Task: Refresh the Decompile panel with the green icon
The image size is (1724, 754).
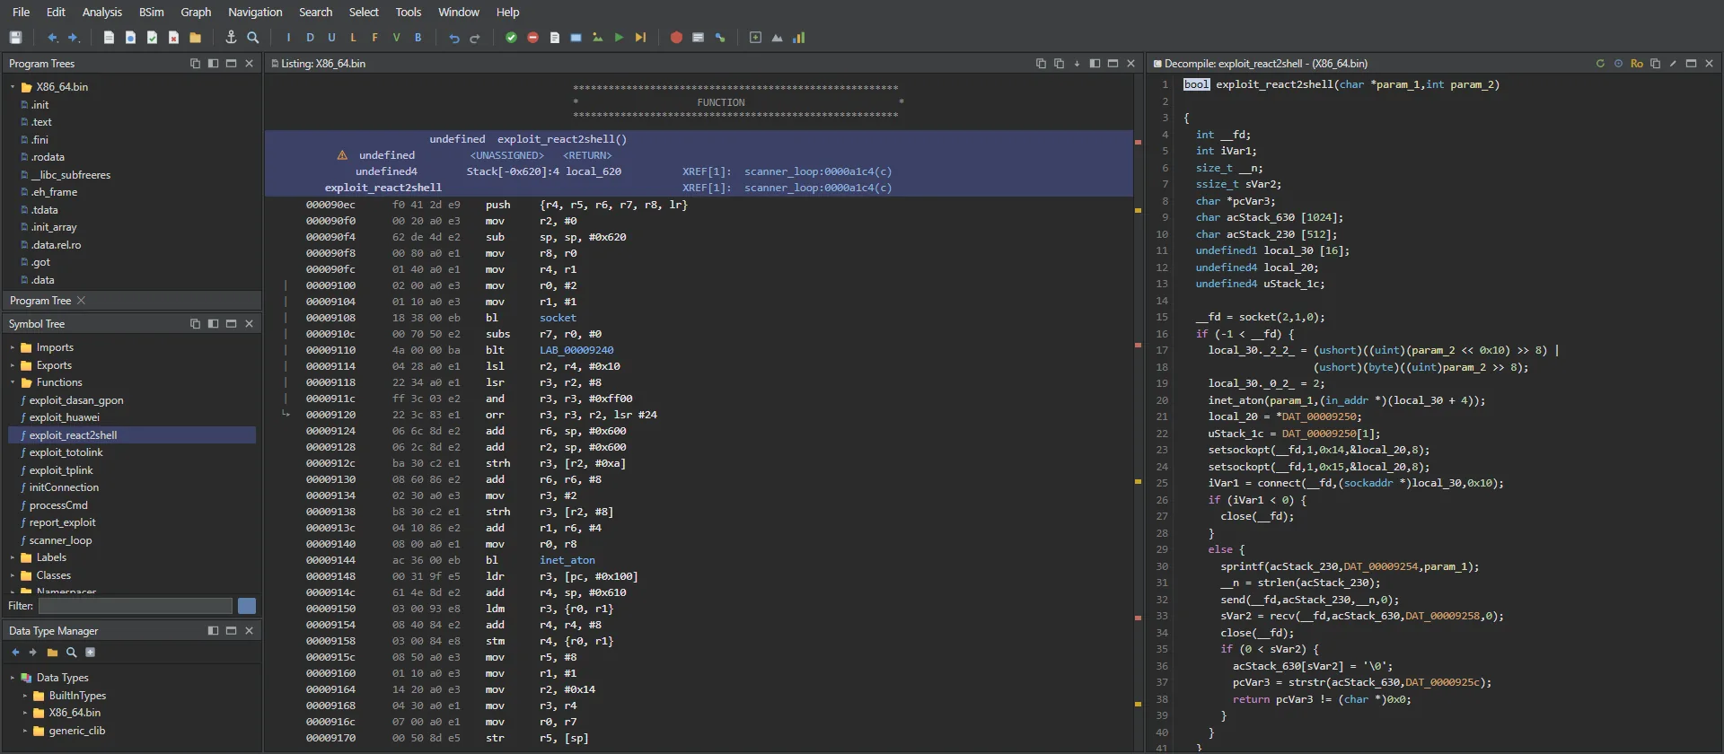Action: [x=1600, y=64]
